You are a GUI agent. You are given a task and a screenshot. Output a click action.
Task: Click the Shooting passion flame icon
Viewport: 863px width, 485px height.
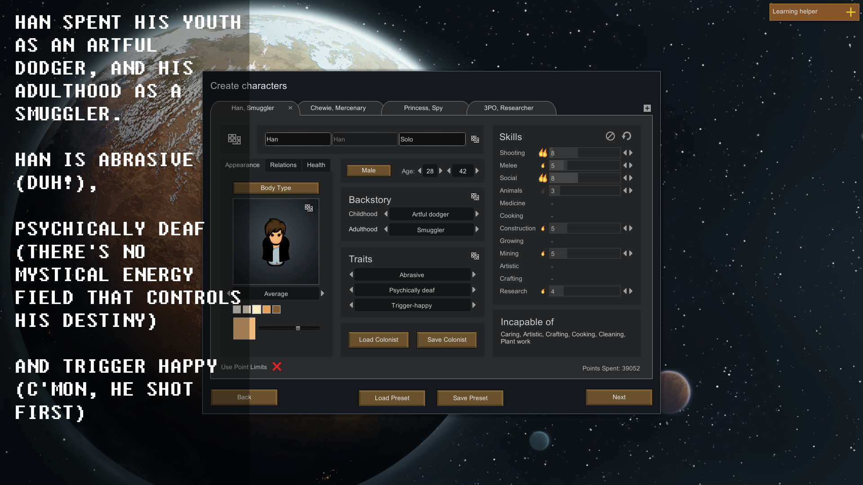(543, 153)
